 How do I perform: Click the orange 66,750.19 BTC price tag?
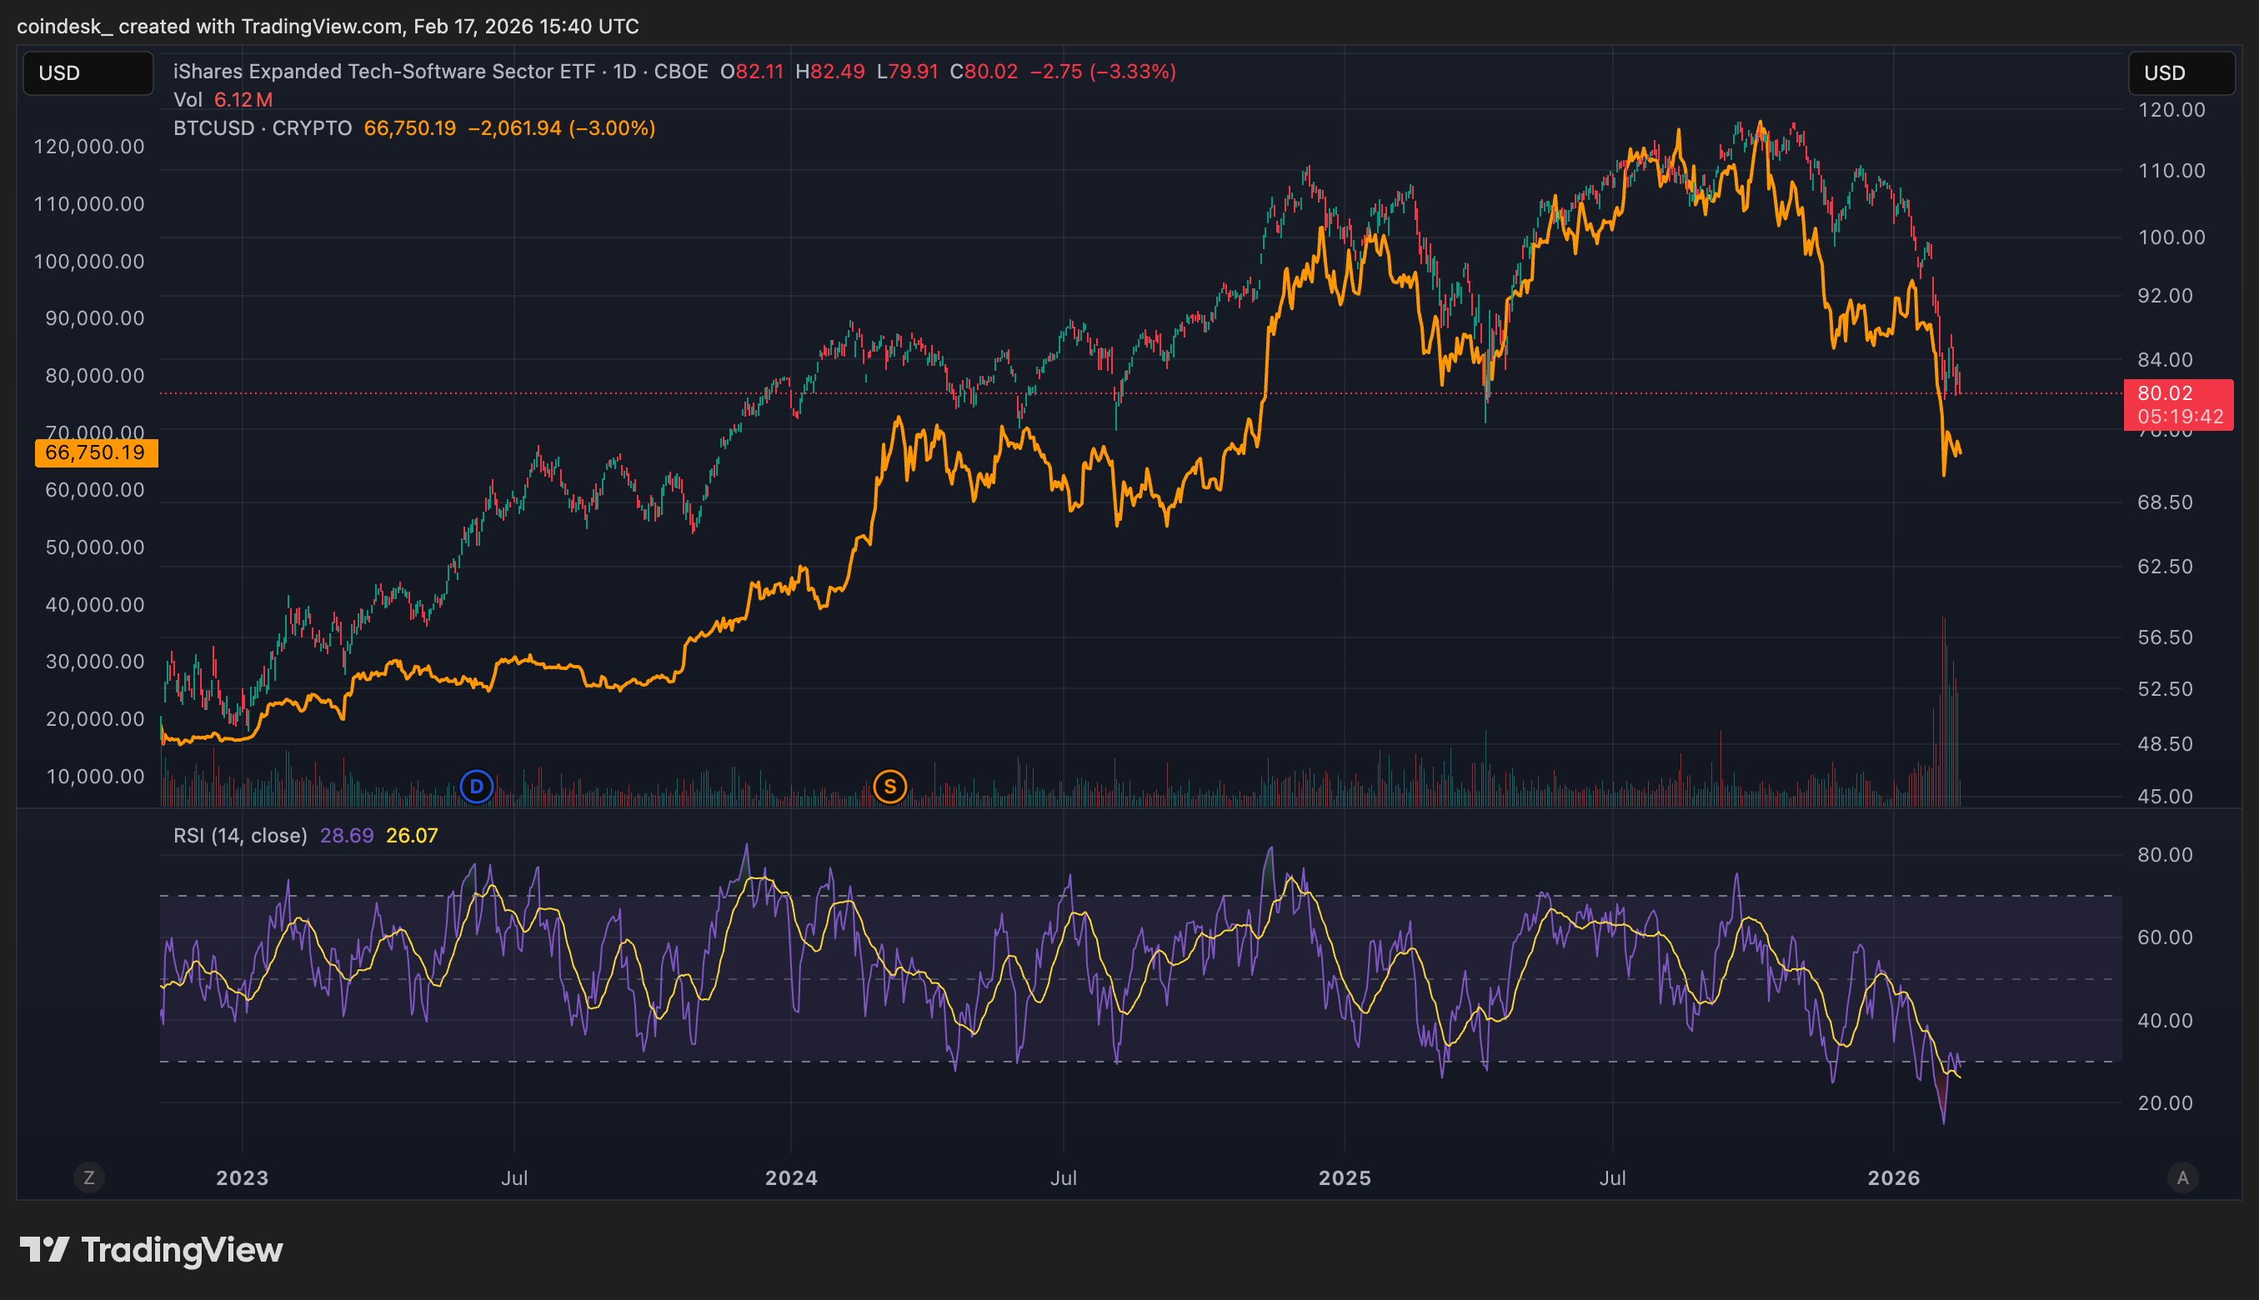point(96,452)
